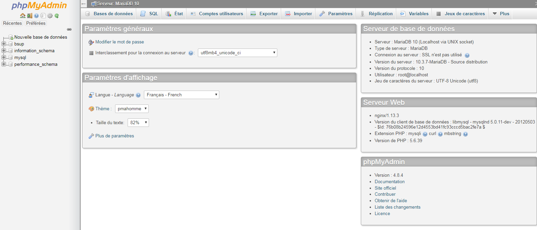Viewport: 537px width, 230px height.
Task: Click the help icon after mysqli extension
Action: coord(425,134)
